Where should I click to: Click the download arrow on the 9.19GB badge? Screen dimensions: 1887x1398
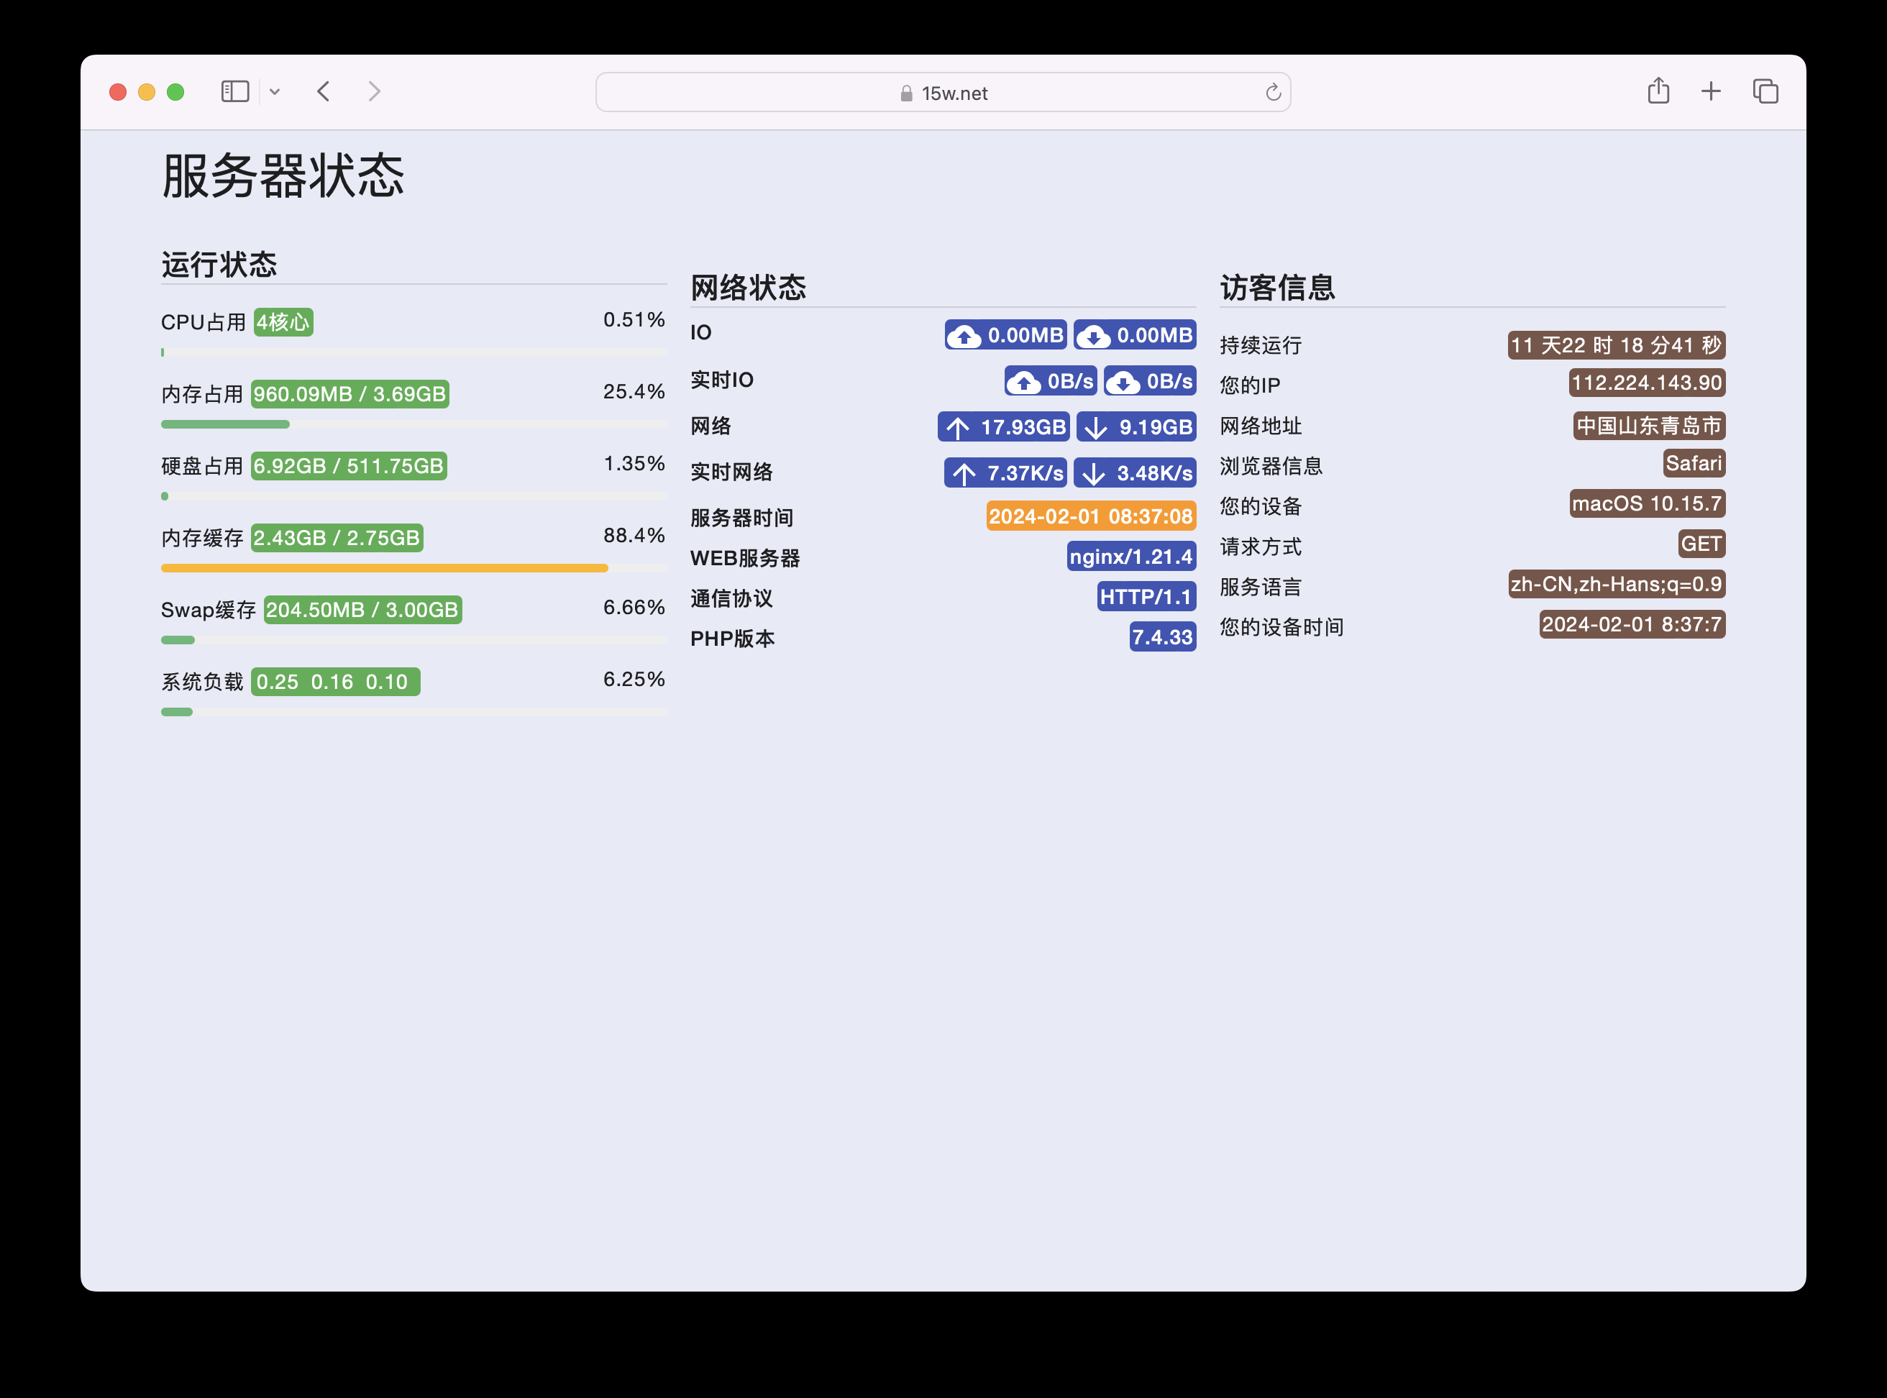[1097, 427]
